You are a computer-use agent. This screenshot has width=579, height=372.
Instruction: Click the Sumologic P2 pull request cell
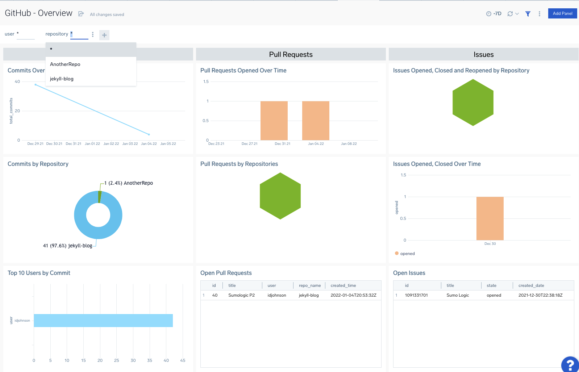coord(242,295)
